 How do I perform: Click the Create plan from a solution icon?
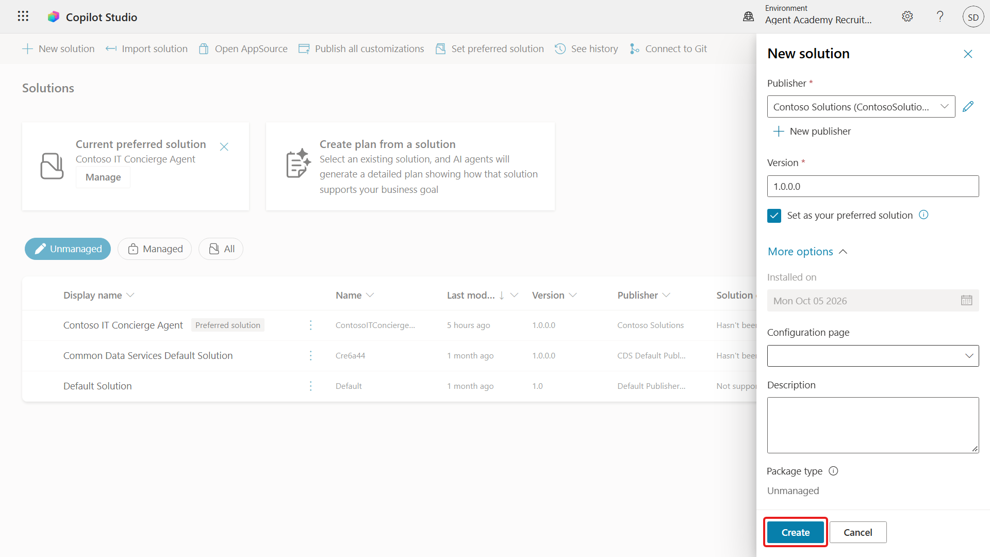coord(298,163)
